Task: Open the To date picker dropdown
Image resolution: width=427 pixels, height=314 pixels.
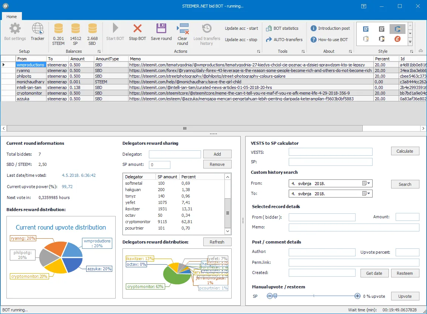Action: click(x=366, y=193)
